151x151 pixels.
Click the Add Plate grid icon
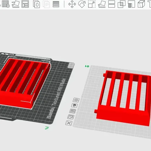click(6, 4)
